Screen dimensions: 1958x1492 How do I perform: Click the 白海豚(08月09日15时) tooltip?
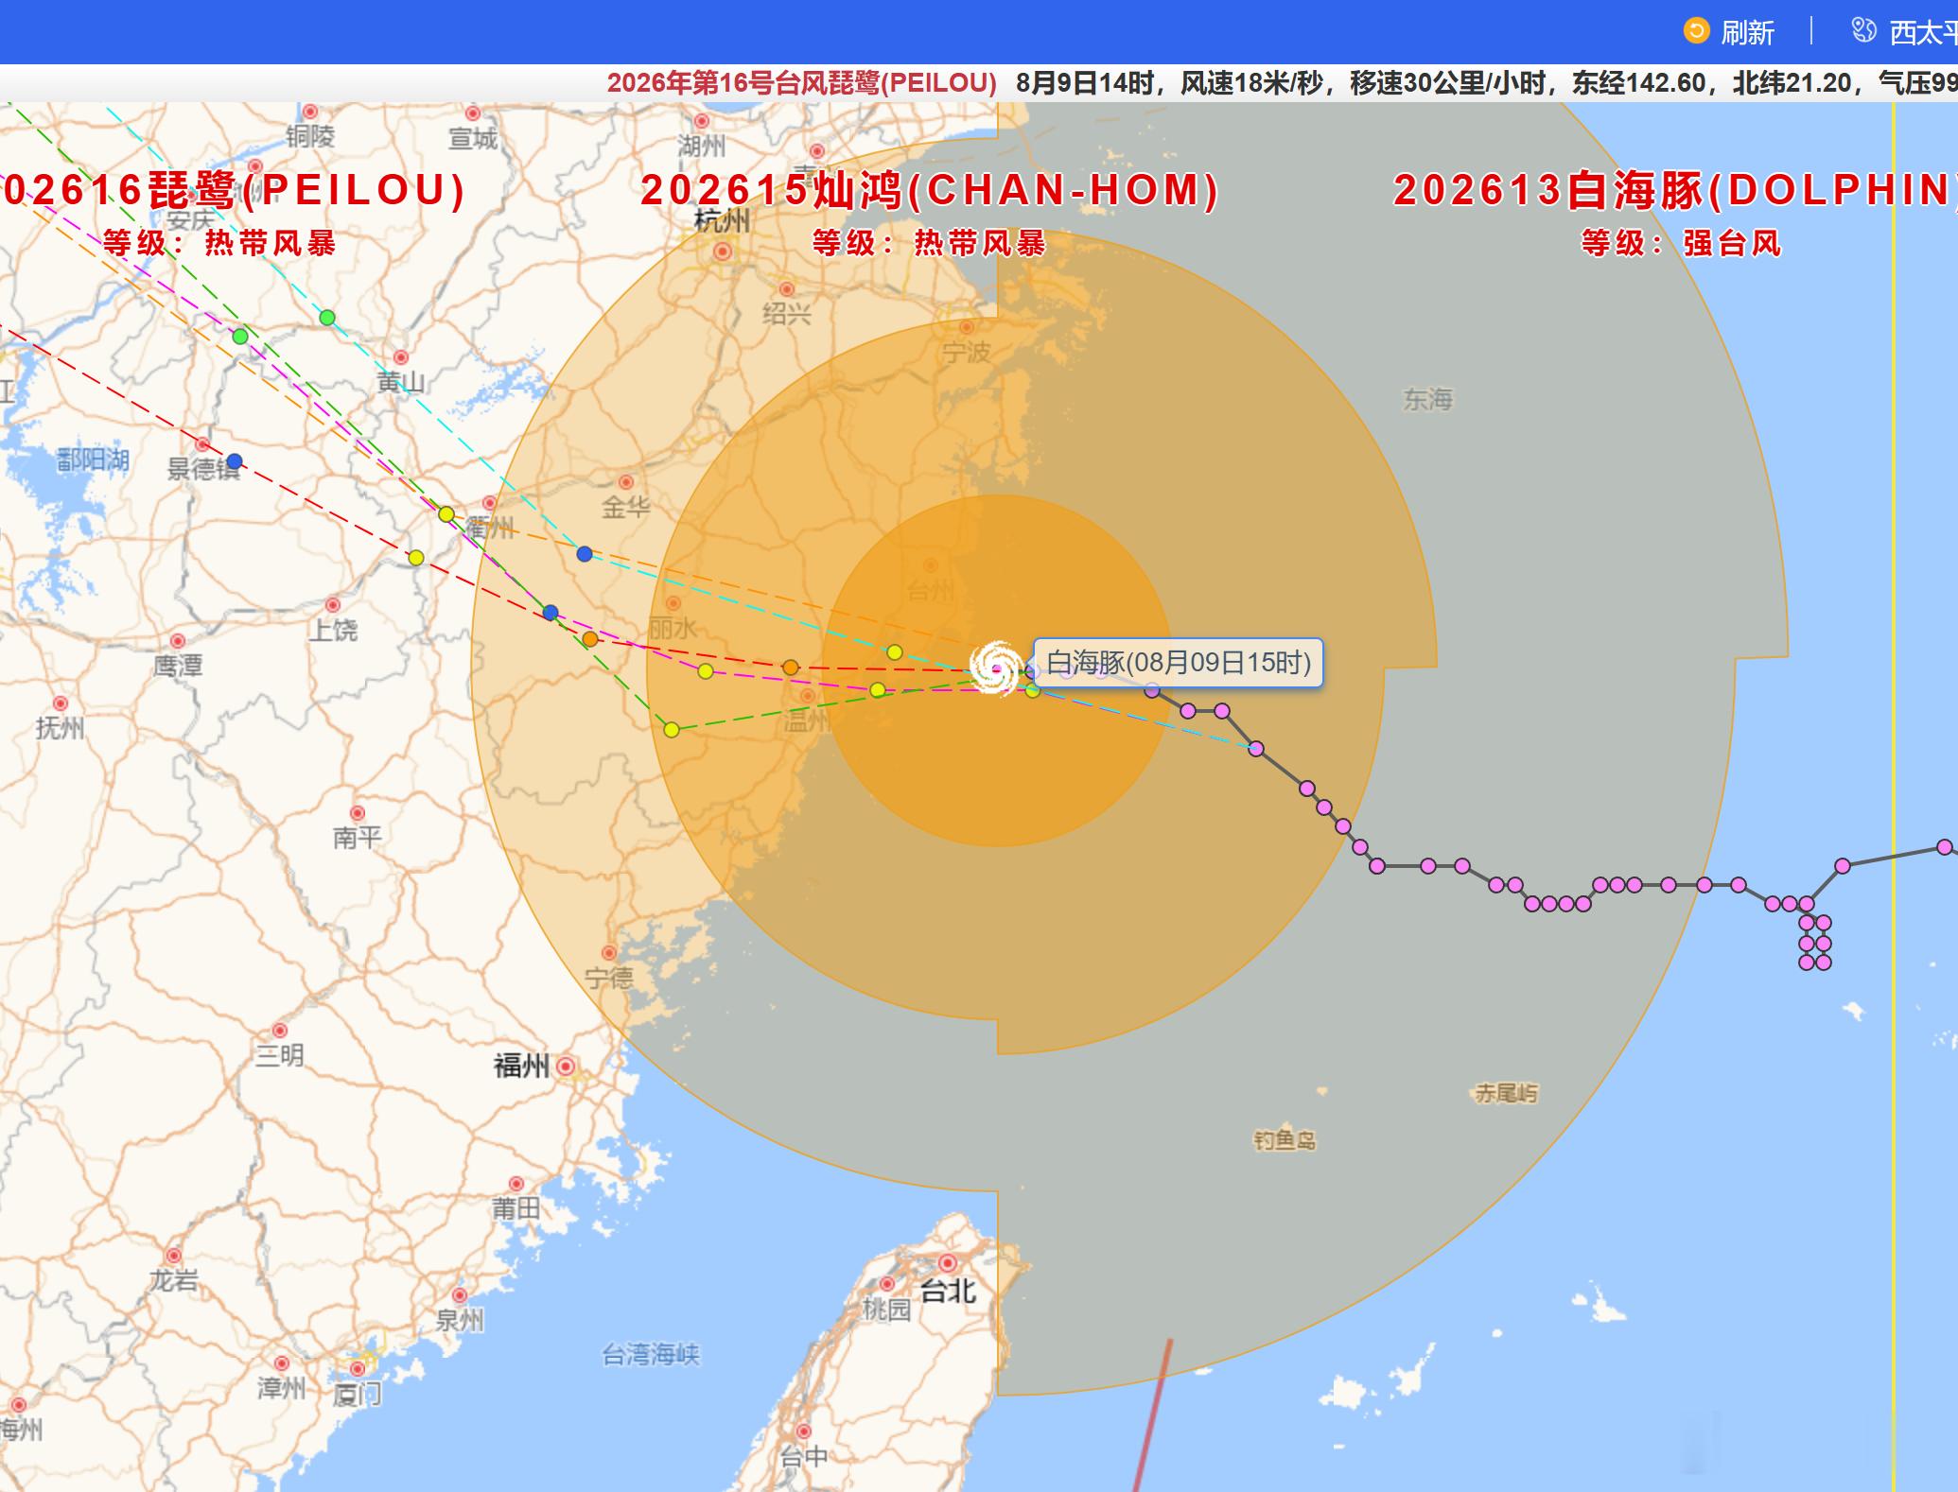click(x=1178, y=662)
